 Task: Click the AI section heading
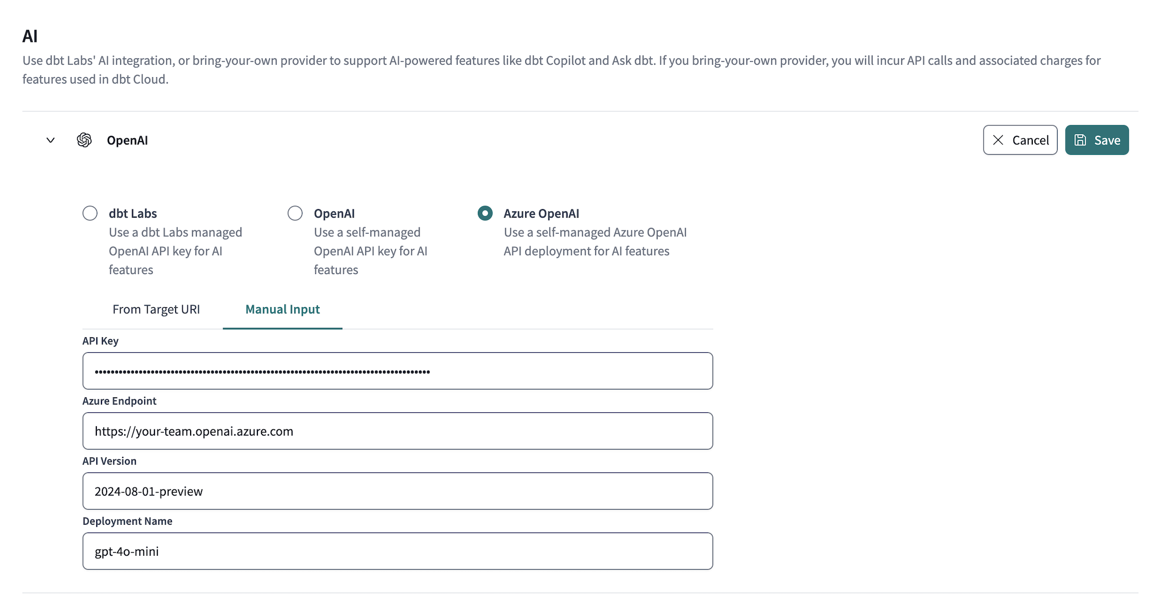30,35
